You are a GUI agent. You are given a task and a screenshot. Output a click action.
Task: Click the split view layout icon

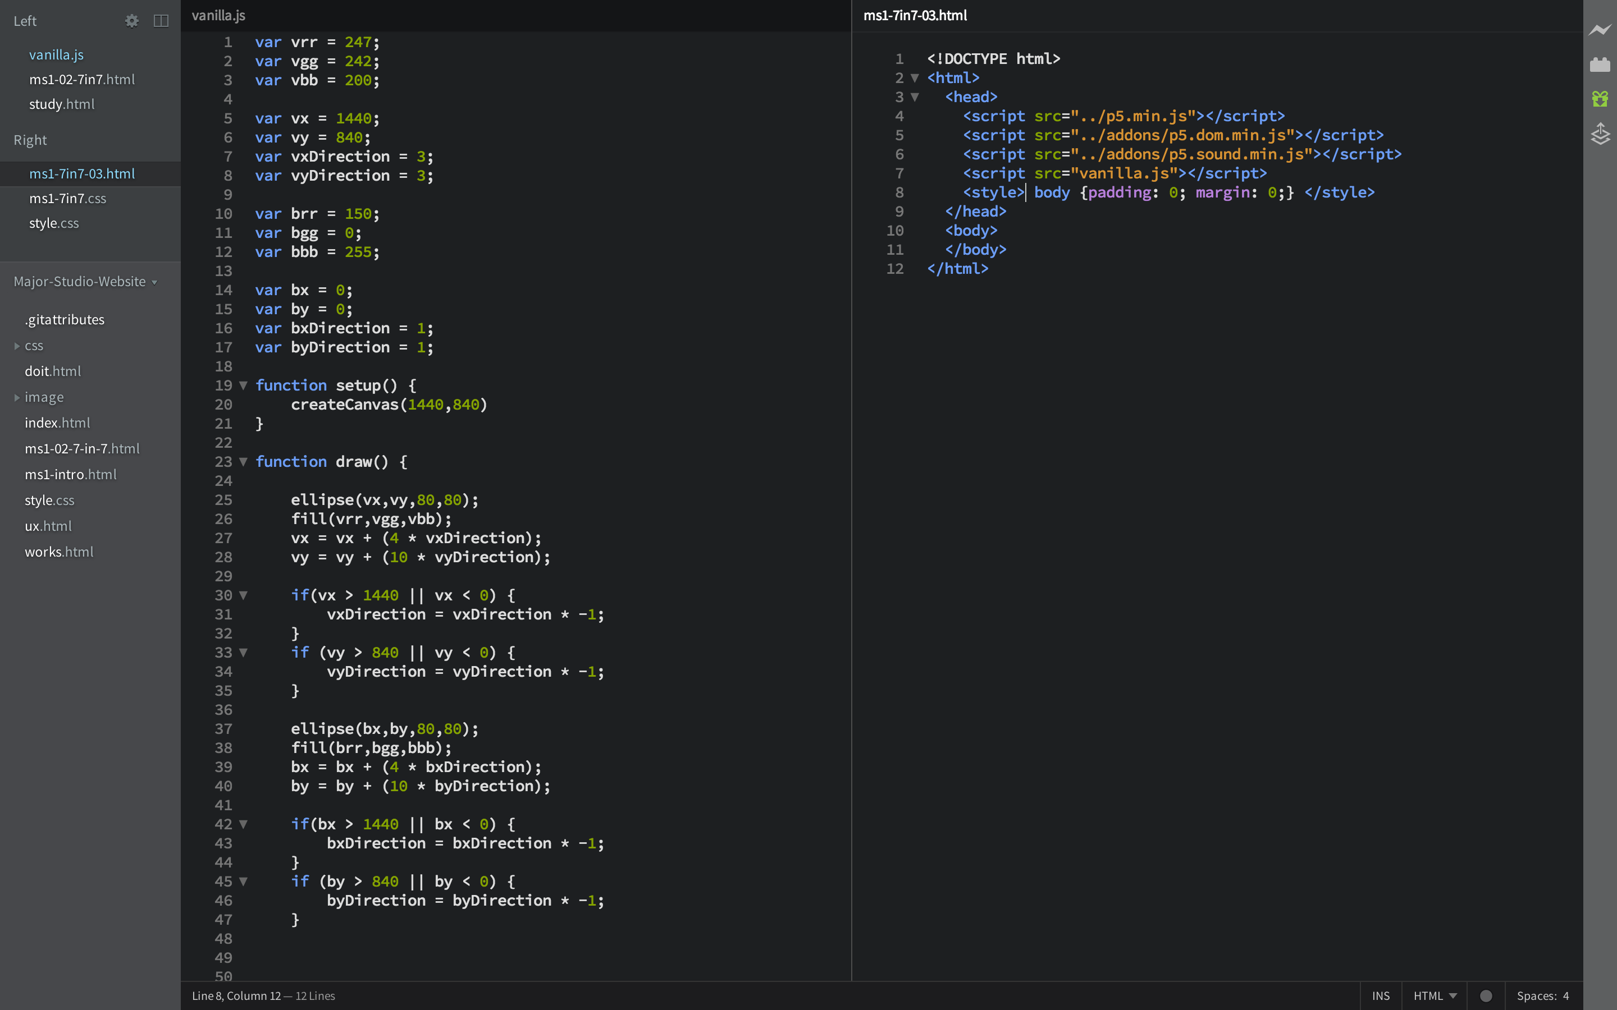pos(161,21)
